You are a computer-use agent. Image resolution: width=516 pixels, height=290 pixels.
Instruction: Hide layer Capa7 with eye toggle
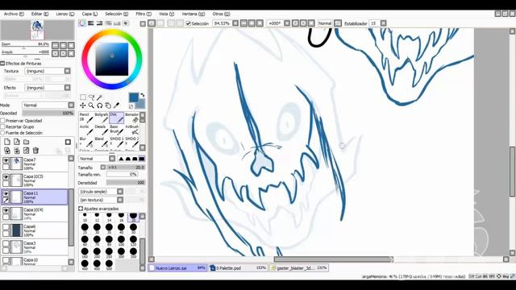[x=6, y=160]
